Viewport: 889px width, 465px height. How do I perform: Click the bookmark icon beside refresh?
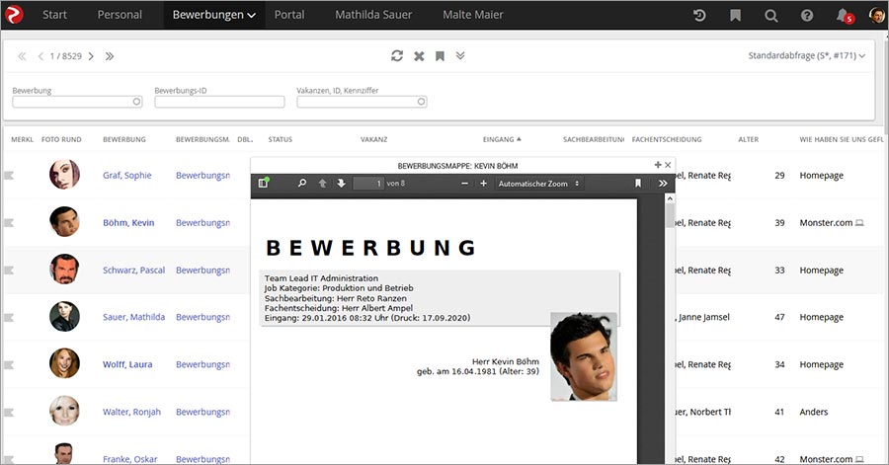coord(440,56)
